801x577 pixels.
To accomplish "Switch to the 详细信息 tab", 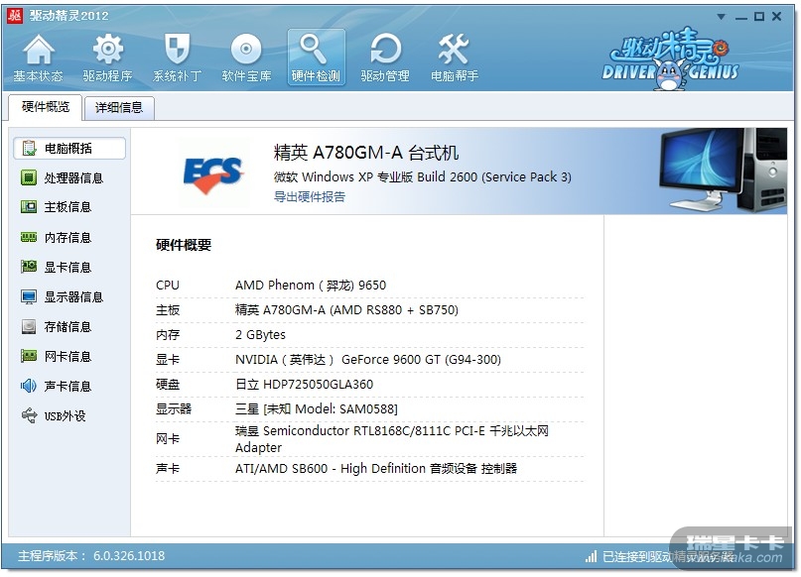I will [x=119, y=108].
